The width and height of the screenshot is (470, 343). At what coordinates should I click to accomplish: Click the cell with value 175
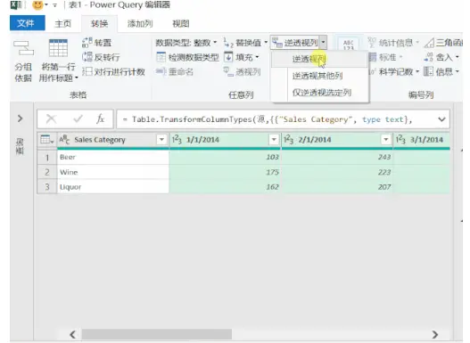pyautogui.click(x=225, y=172)
